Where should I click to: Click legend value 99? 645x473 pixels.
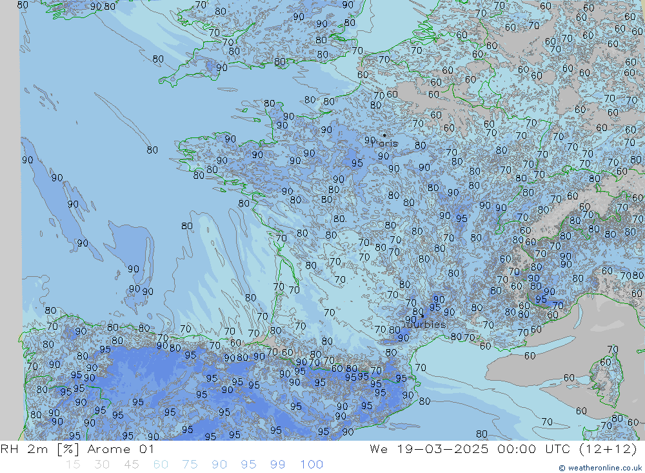(x=277, y=465)
